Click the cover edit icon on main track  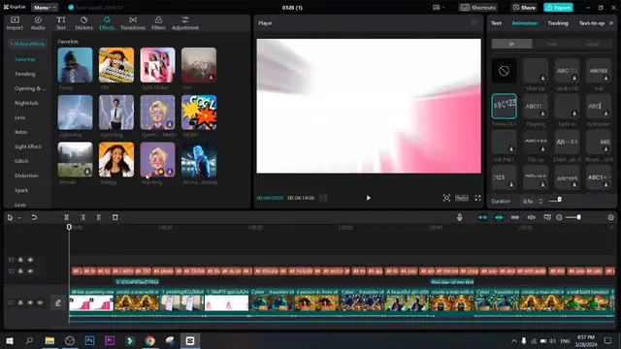(58, 302)
